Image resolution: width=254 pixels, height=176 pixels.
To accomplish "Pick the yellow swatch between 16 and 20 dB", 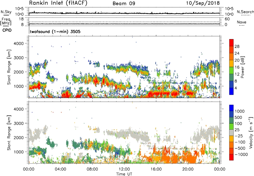I will 231,64.
